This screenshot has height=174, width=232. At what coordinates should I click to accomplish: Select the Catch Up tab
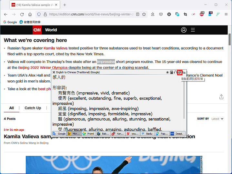coord(33,108)
